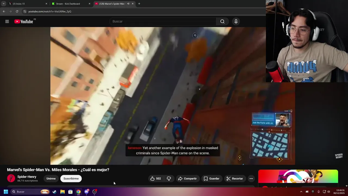
Task: Switch to Stream - Kick Dashboard tab
Action: click(71, 4)
